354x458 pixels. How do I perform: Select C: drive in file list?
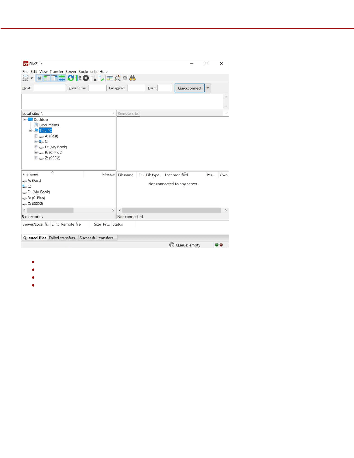click(29, 186)
